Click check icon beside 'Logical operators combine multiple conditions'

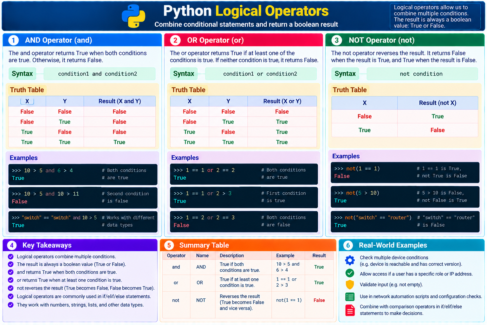pos(11,256)
